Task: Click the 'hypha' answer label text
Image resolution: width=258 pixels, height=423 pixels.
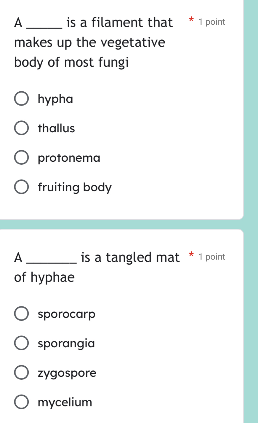Action: (55, 99)
